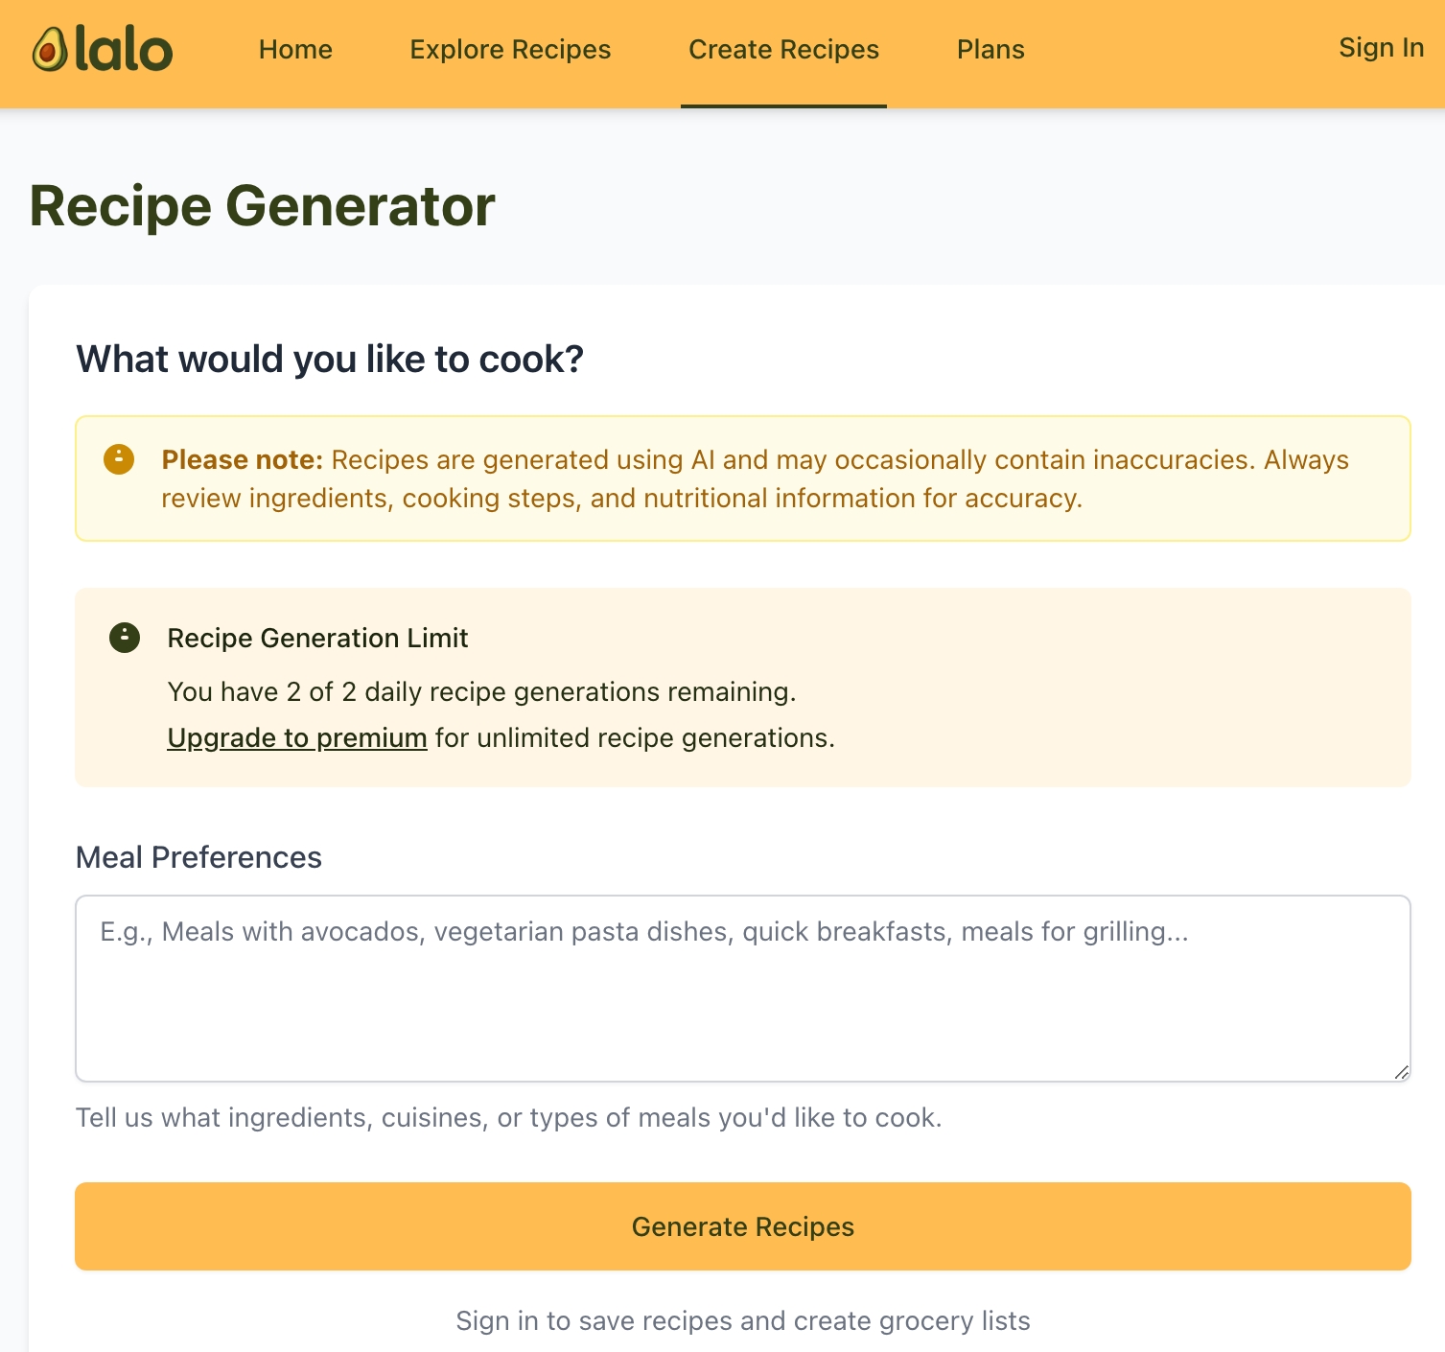Open the Plans page
Screen dimensions: 1445x1352
991,50
